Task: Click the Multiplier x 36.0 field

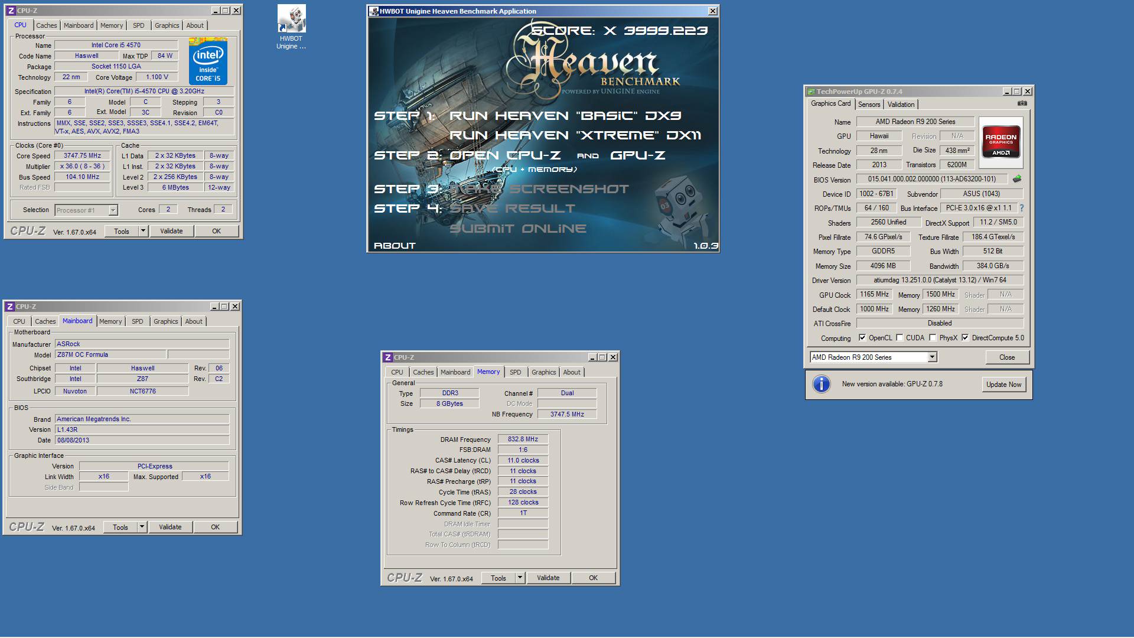Action: (x=82, y=167)
